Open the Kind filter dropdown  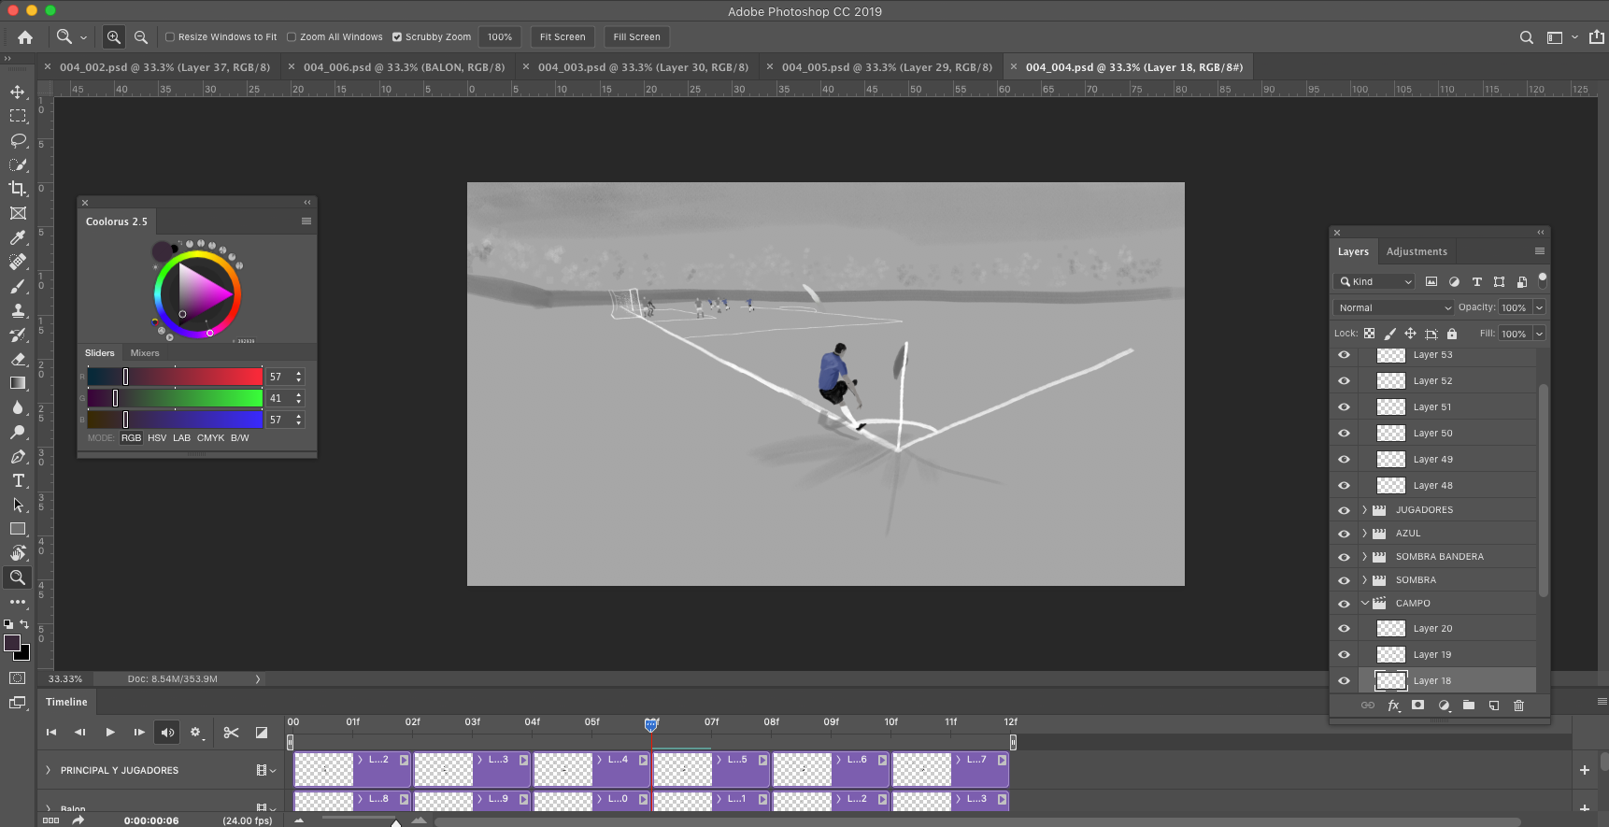click(1375, 281)
